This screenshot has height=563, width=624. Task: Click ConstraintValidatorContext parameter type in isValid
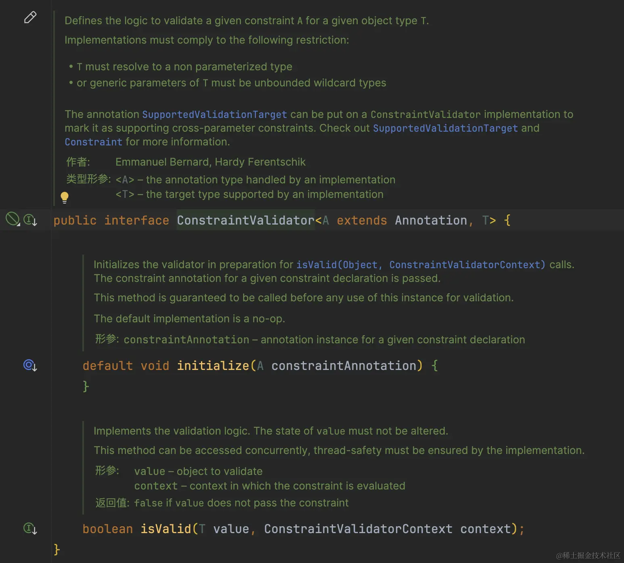(x=358, y=529)
